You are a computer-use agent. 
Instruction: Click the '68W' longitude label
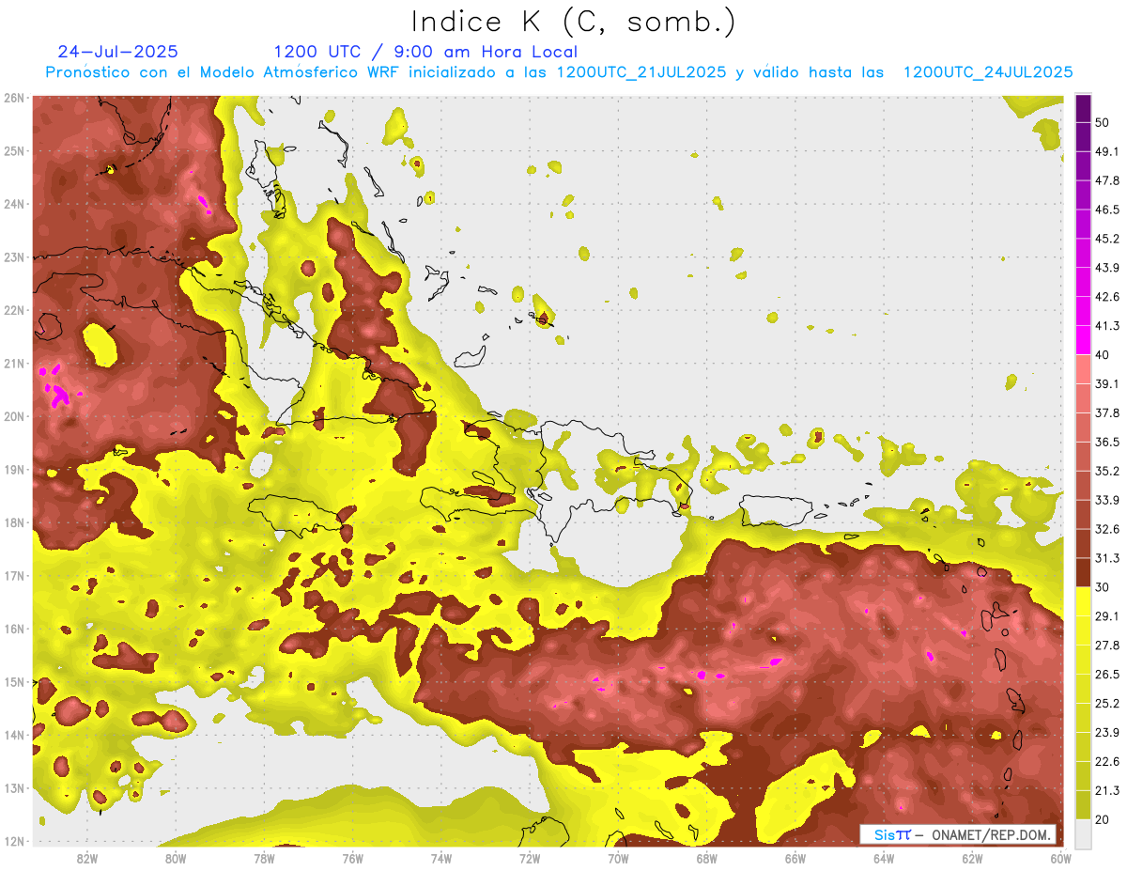(x=707, y=859)
